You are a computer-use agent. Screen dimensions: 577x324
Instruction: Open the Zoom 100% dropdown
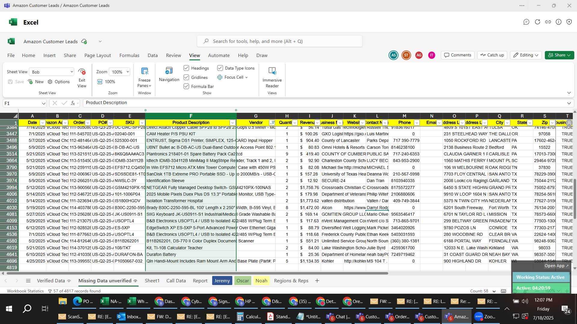120,72
